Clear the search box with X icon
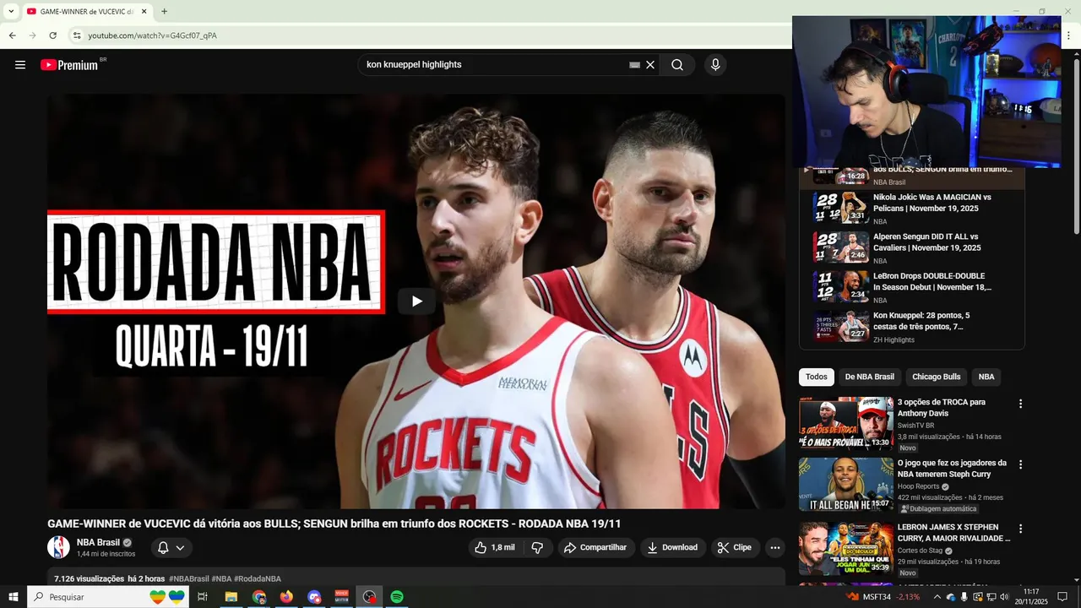 point(650,65)
